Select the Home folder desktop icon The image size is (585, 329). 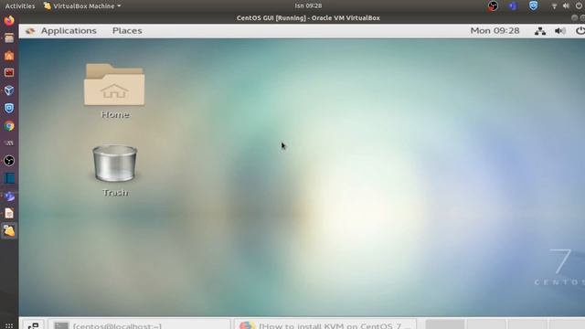click(x=114, y=91)
